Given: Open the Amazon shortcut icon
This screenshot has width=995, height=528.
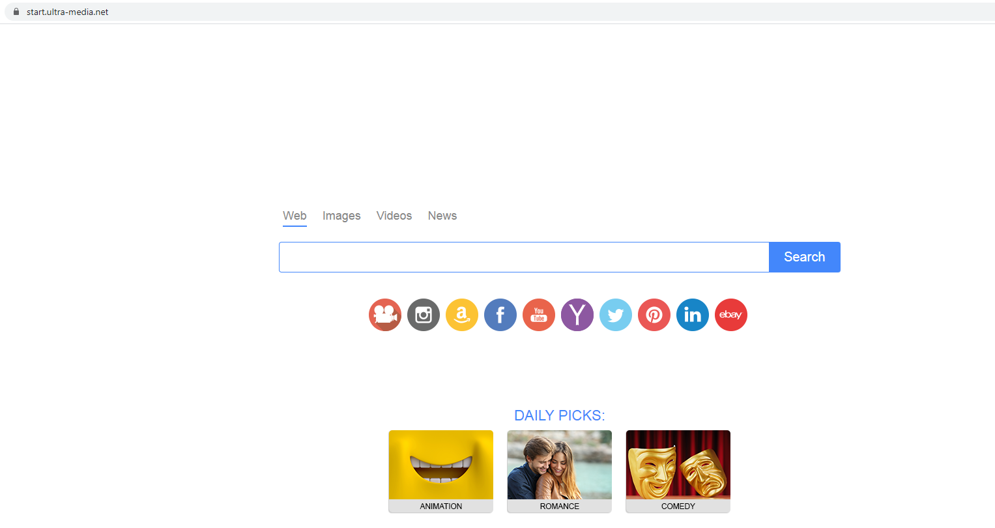Looking at the screenshot, I should coord(462,315).
